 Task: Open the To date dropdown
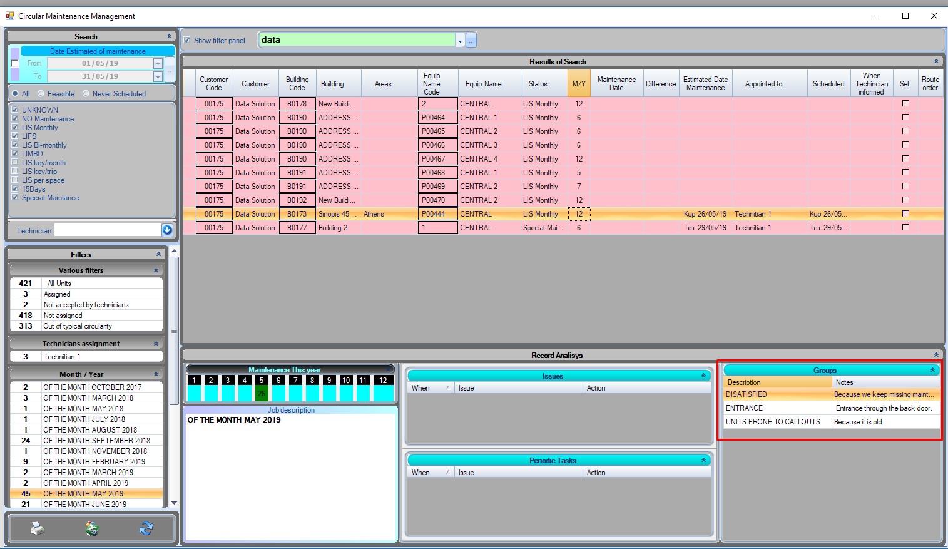tap(158, 77)
